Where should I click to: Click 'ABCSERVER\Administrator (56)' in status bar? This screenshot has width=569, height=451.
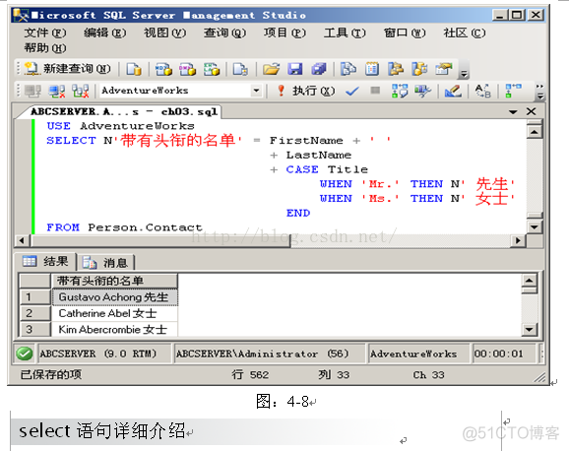point(263,354)
